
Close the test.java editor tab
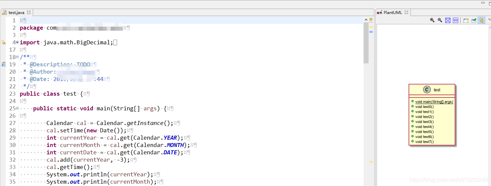coord(28,12)
